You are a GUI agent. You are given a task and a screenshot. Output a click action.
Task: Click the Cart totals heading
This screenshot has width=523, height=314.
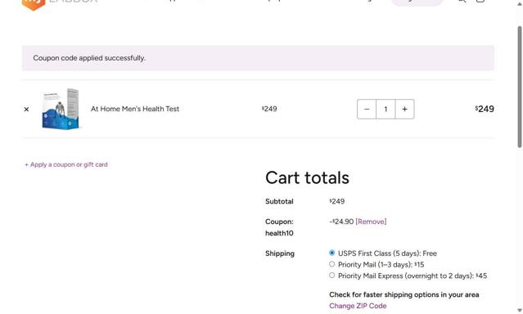[307, 177]
